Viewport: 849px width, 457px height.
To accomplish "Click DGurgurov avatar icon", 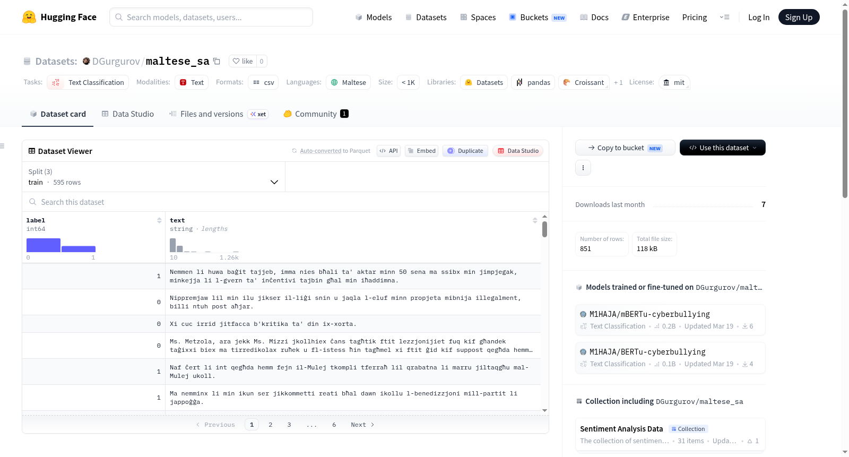I will click(86, 61).
